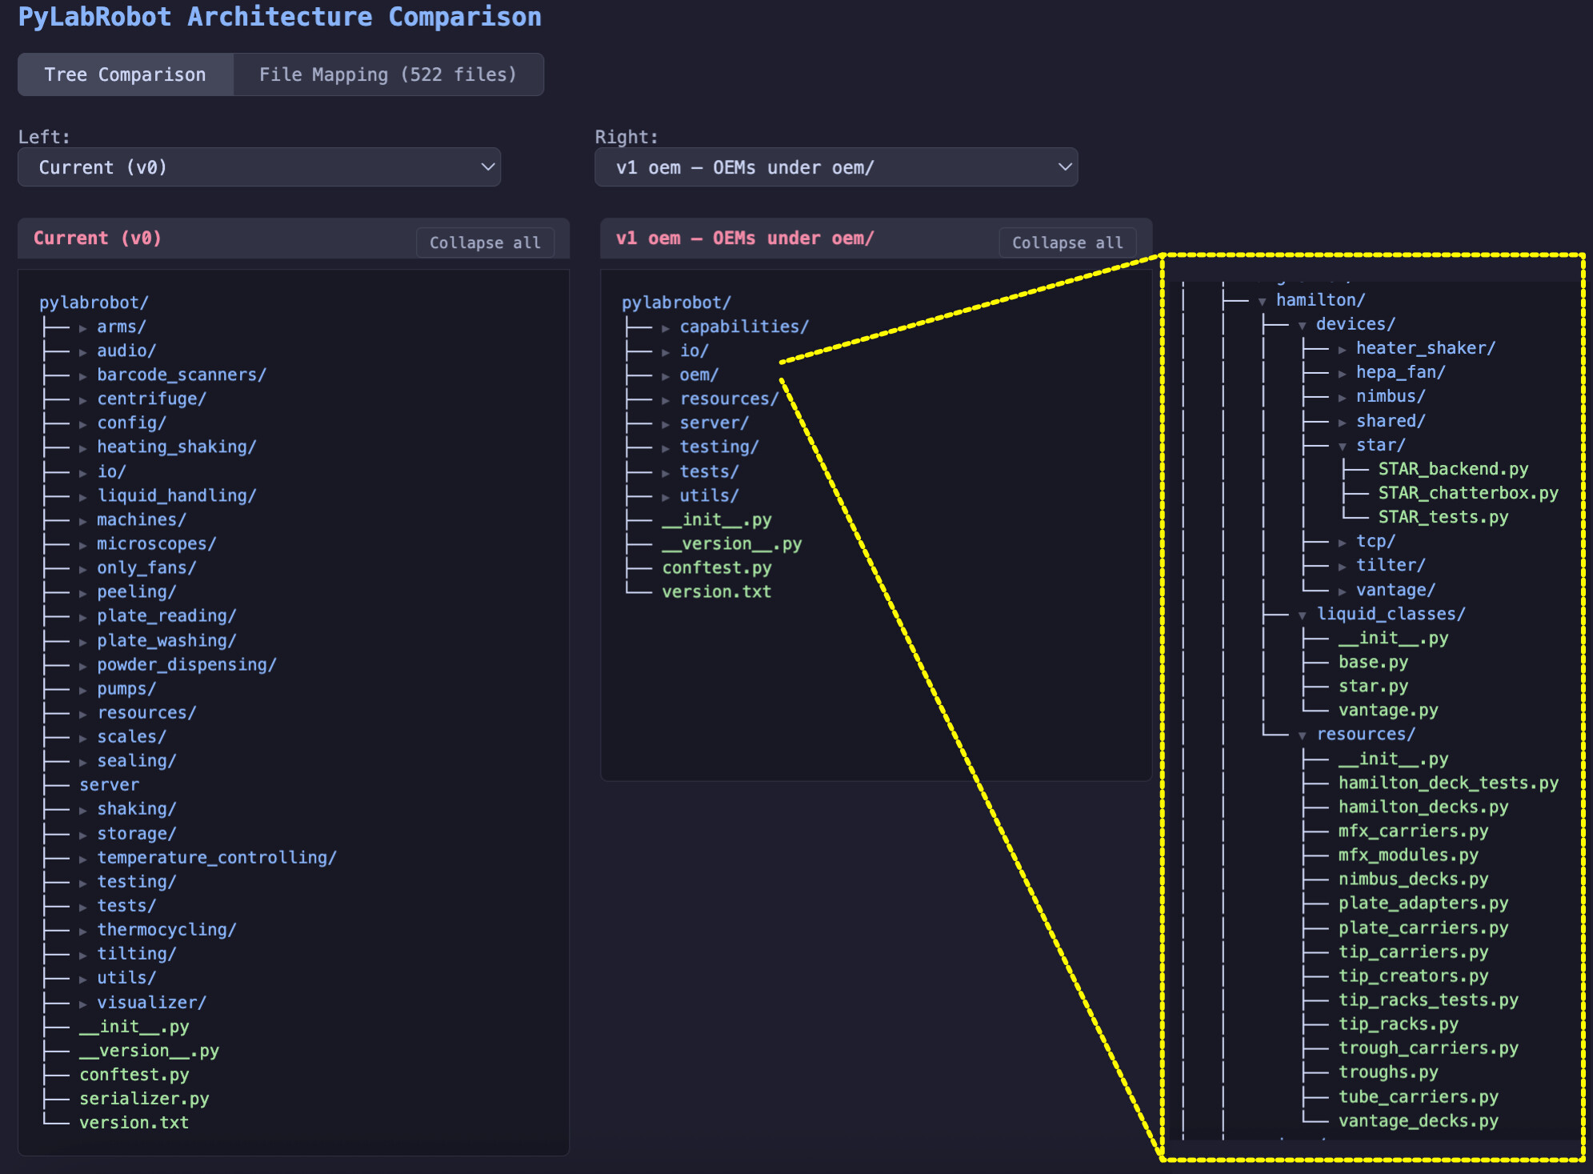Select conftest.py in right tree

point(716,567)
